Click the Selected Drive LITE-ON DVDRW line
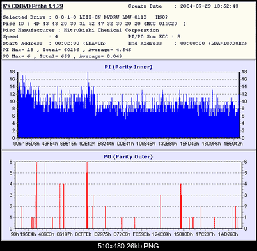Viewport: 257px width, 251px height. tap(85, 17)
